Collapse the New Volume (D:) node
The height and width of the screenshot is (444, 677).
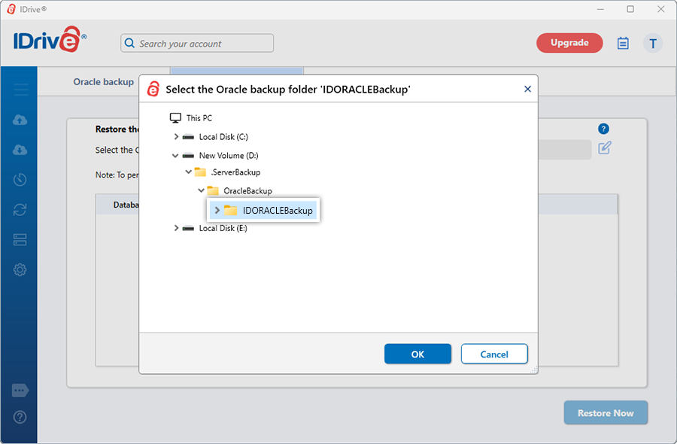175,156
